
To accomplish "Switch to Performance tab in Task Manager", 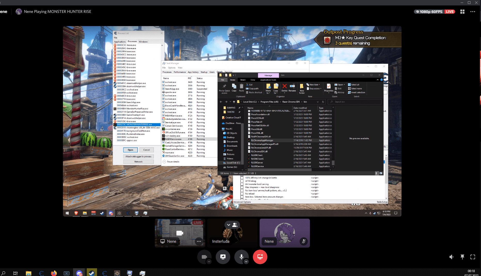I will [180, 72].
